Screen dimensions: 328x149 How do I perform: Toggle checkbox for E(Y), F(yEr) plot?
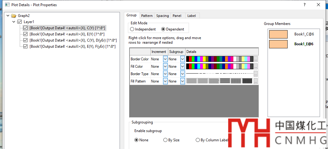[x=26, y=46]
